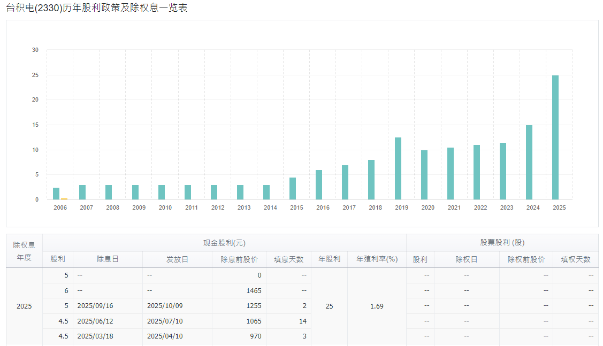603x346 pixels.
Task: Select the 2019 bar in the chart
Action: click(398, 168)
